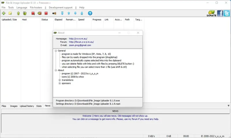Switch to the Stats tab

[39, 106]
